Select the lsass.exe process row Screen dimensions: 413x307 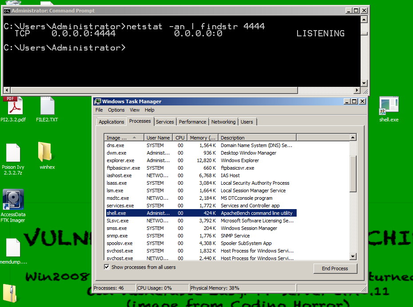[201, 183]
